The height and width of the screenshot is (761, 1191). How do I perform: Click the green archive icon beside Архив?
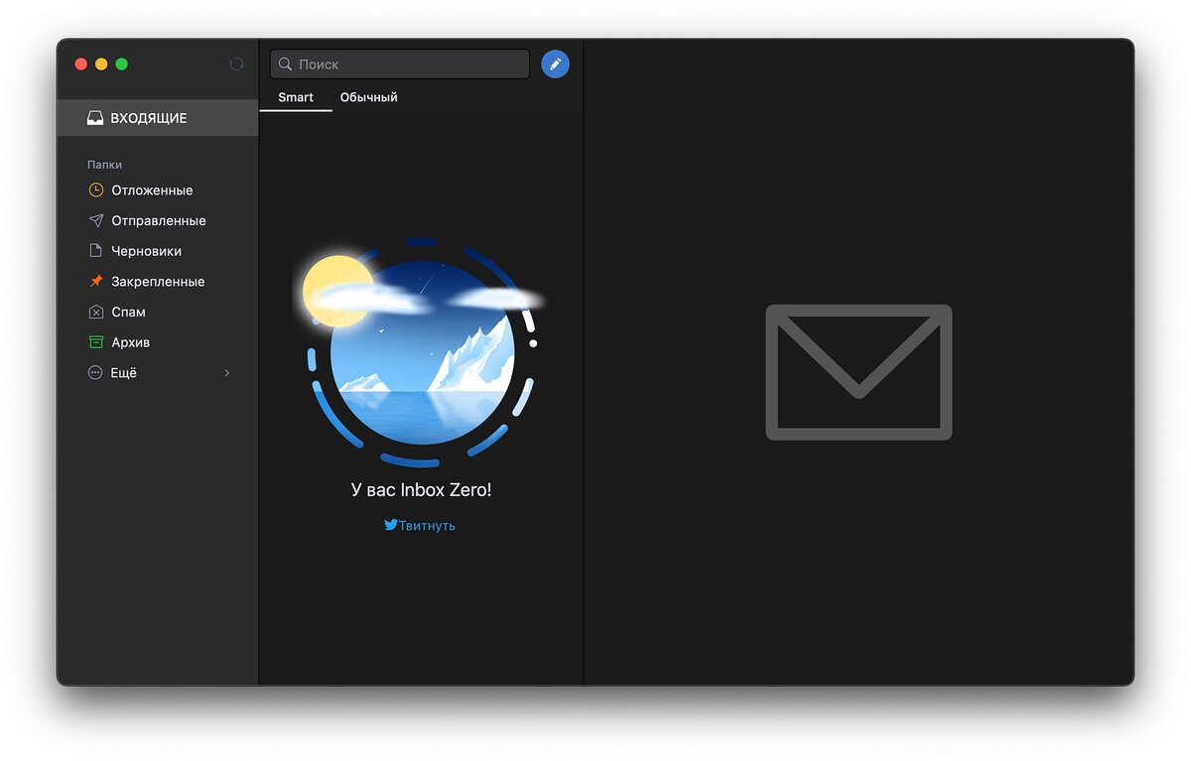pos(95,342)
